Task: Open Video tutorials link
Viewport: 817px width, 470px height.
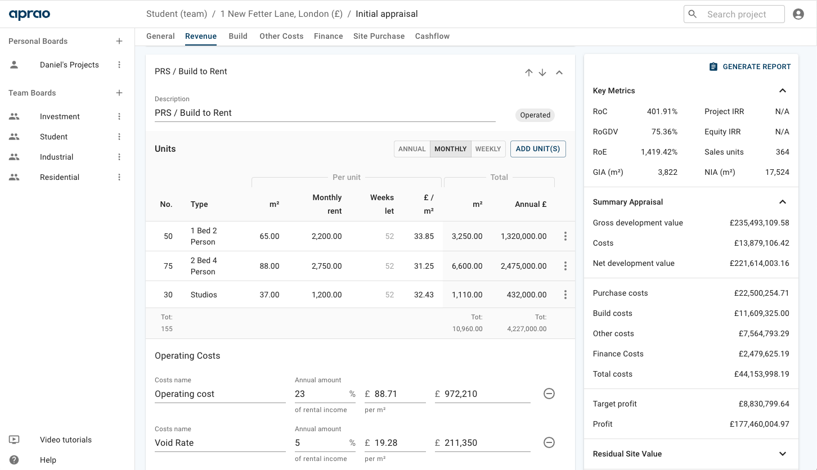Action: tap(66, 440)
